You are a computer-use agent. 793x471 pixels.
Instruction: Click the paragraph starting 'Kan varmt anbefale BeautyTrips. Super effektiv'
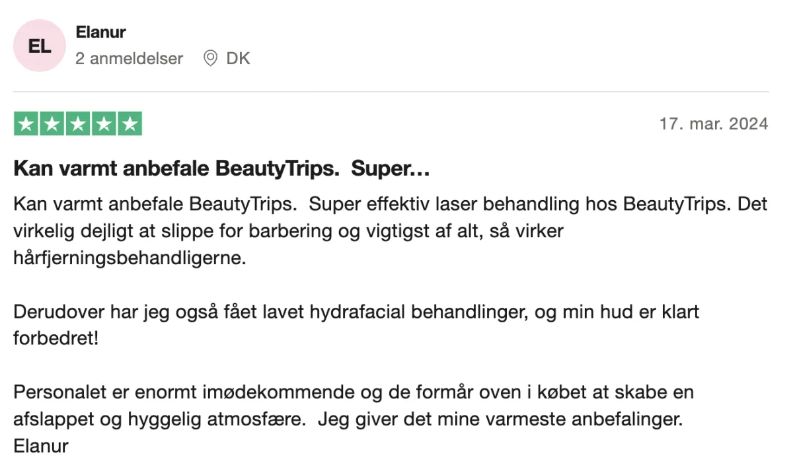point(391,231)
